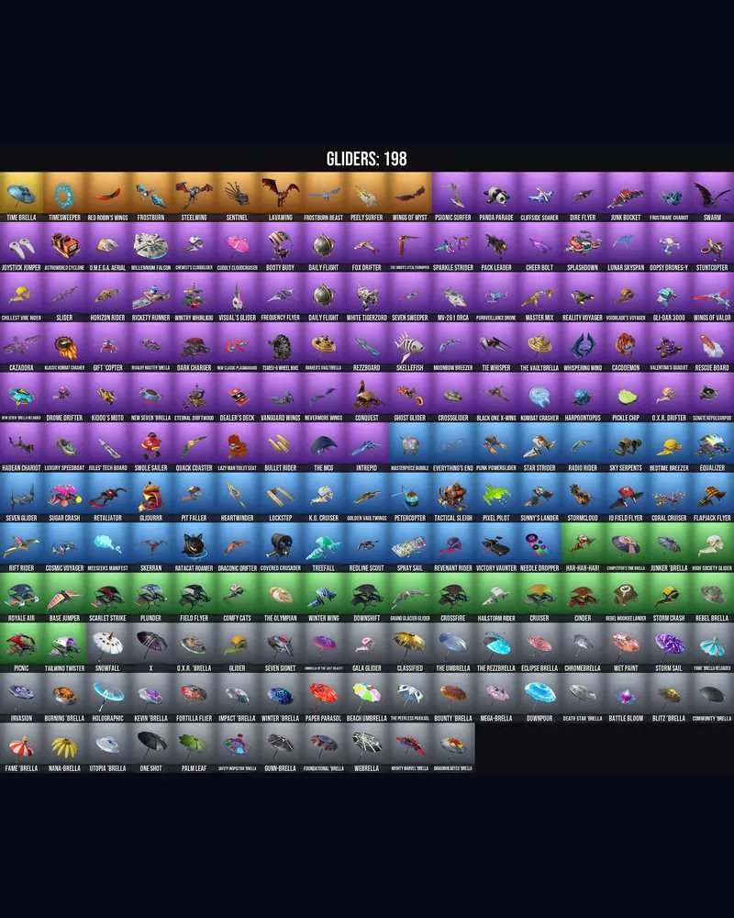The height and width of the screenshot is (918, 734).
Task: Select the Downpour umbrella
Action: (x=539, y=698)
